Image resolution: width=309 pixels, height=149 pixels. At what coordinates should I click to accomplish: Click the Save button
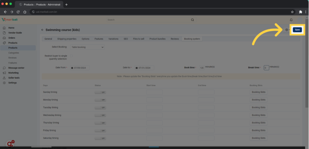[297, 30]
